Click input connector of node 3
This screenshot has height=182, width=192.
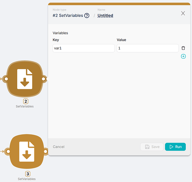8,151
